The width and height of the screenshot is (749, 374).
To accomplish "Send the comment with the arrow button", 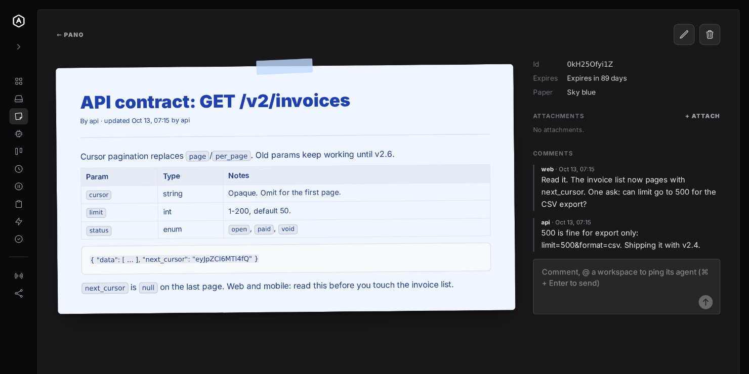I will [x=705, y=302].
